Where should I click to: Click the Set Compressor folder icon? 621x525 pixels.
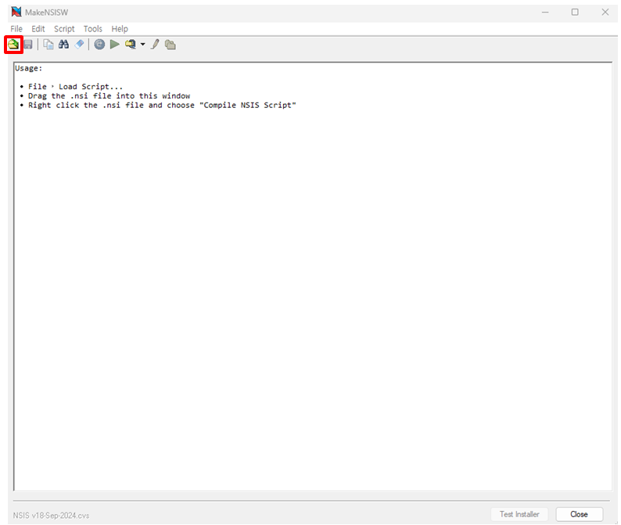pos(131,45)
